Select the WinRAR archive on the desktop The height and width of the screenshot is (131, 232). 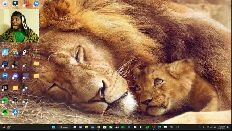tap(36, 52)
